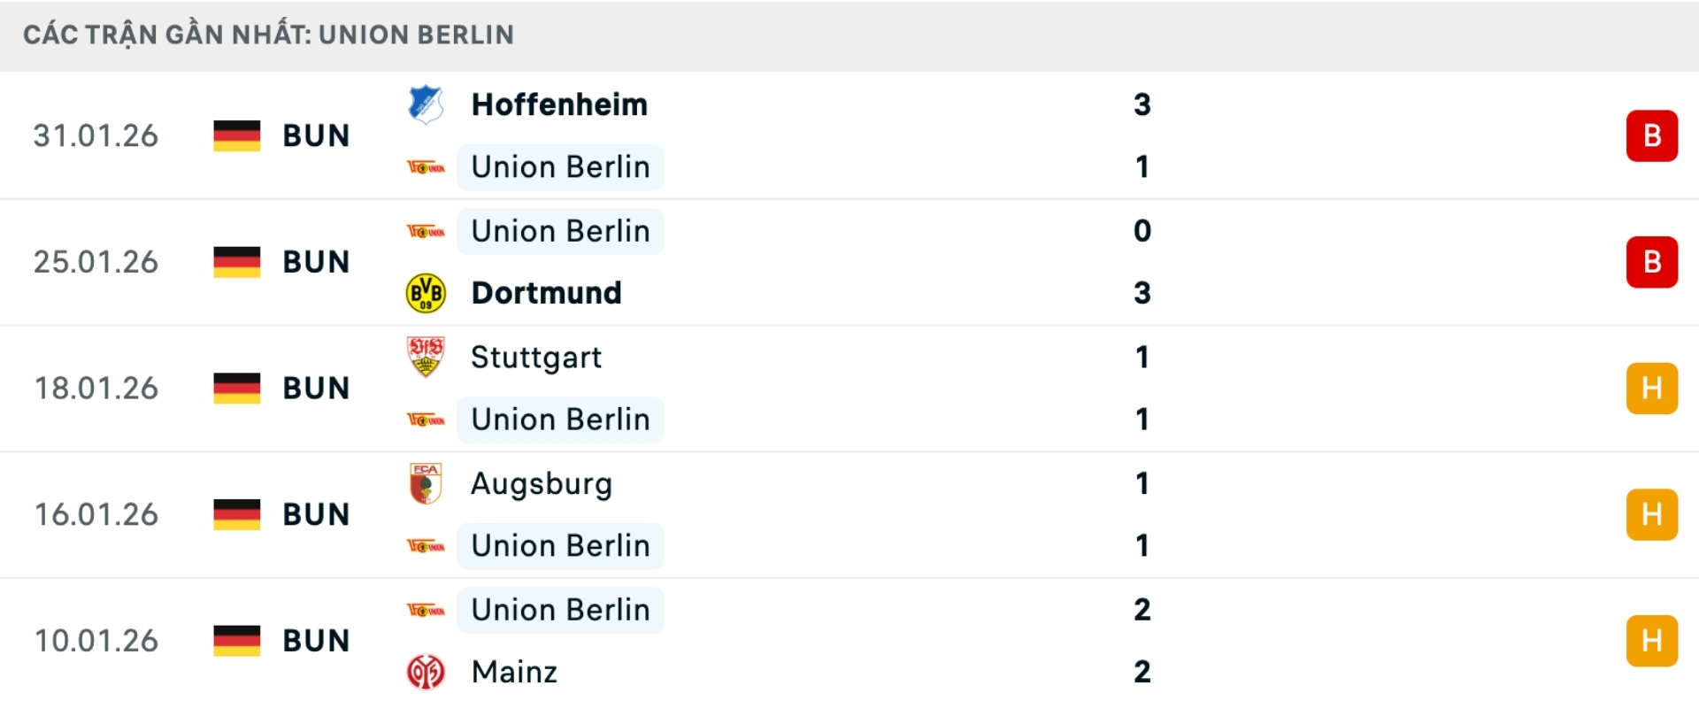Click the date 18.01.26

[x=97, y=388]
